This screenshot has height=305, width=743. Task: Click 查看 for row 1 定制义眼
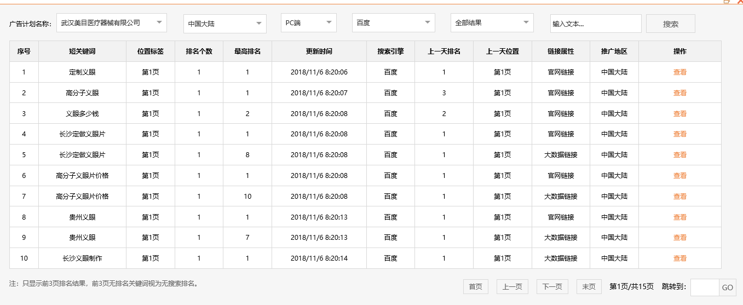pyautogui.click(x=680, y=72)
